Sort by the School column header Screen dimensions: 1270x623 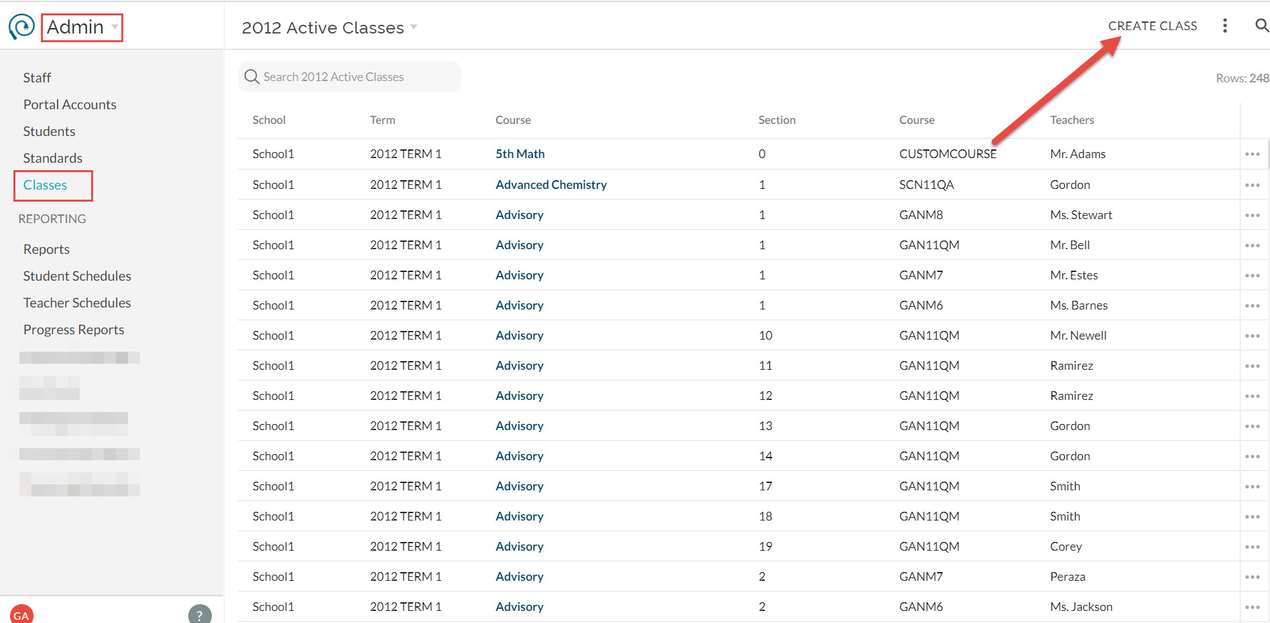coord(269,120)
